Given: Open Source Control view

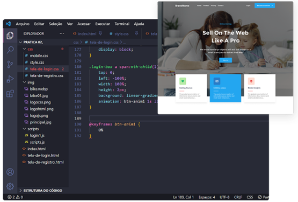Looking at the screenshot, I should (10, 65).
